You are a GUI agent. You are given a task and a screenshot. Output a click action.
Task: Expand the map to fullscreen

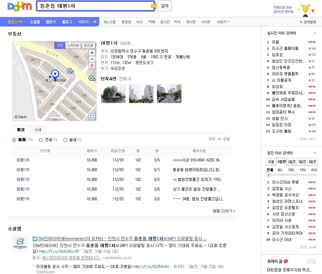(92, 117)
